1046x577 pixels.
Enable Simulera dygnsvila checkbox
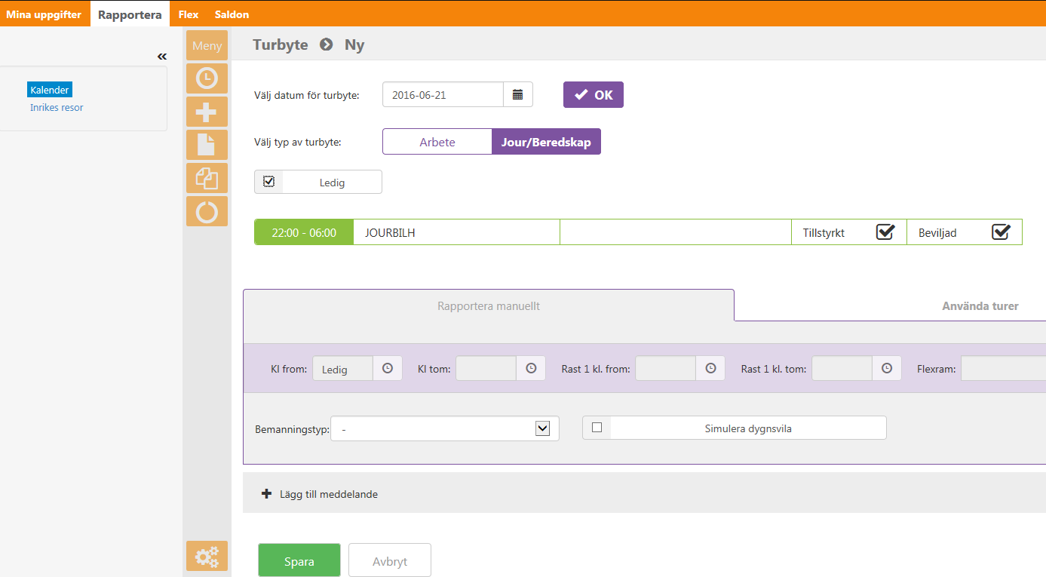click(x=597, y=428)
